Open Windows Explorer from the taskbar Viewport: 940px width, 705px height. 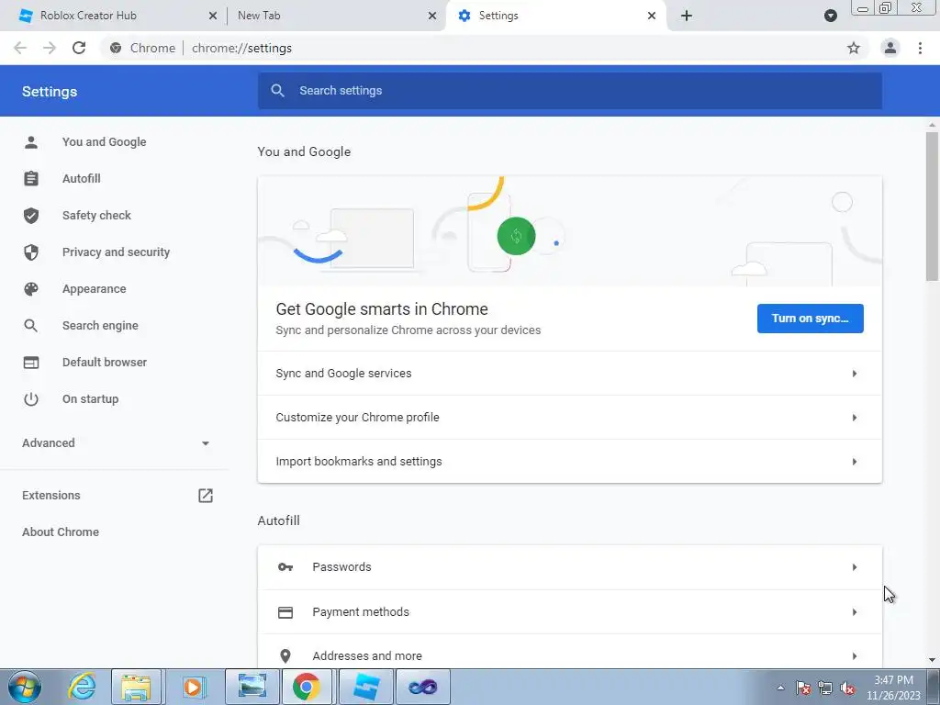point(137,687)
